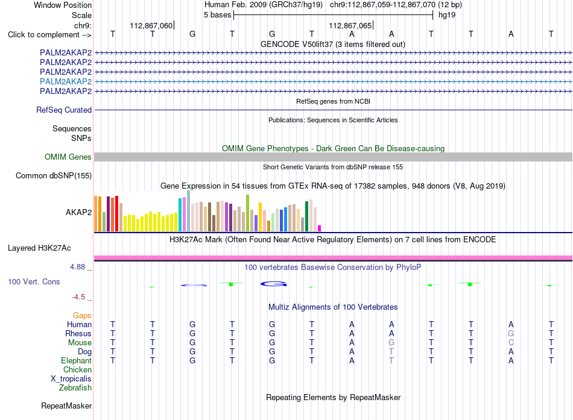This screenshot has width=573, height=420.
Task: Select the Elephant alignment row label
Action: click(76, 360)
